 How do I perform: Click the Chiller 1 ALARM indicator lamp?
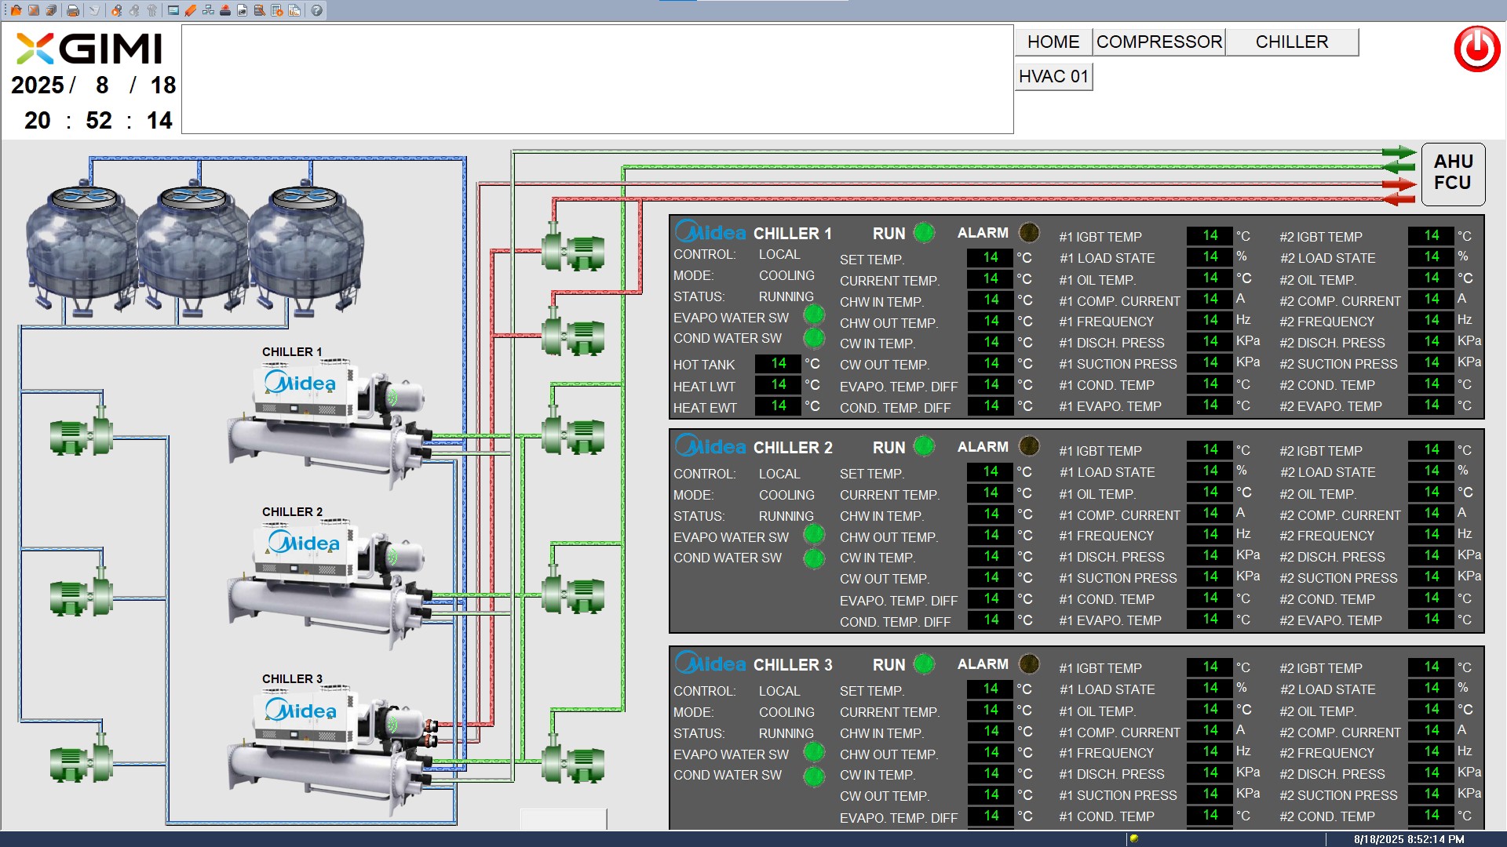click(x=1029, y=233)
